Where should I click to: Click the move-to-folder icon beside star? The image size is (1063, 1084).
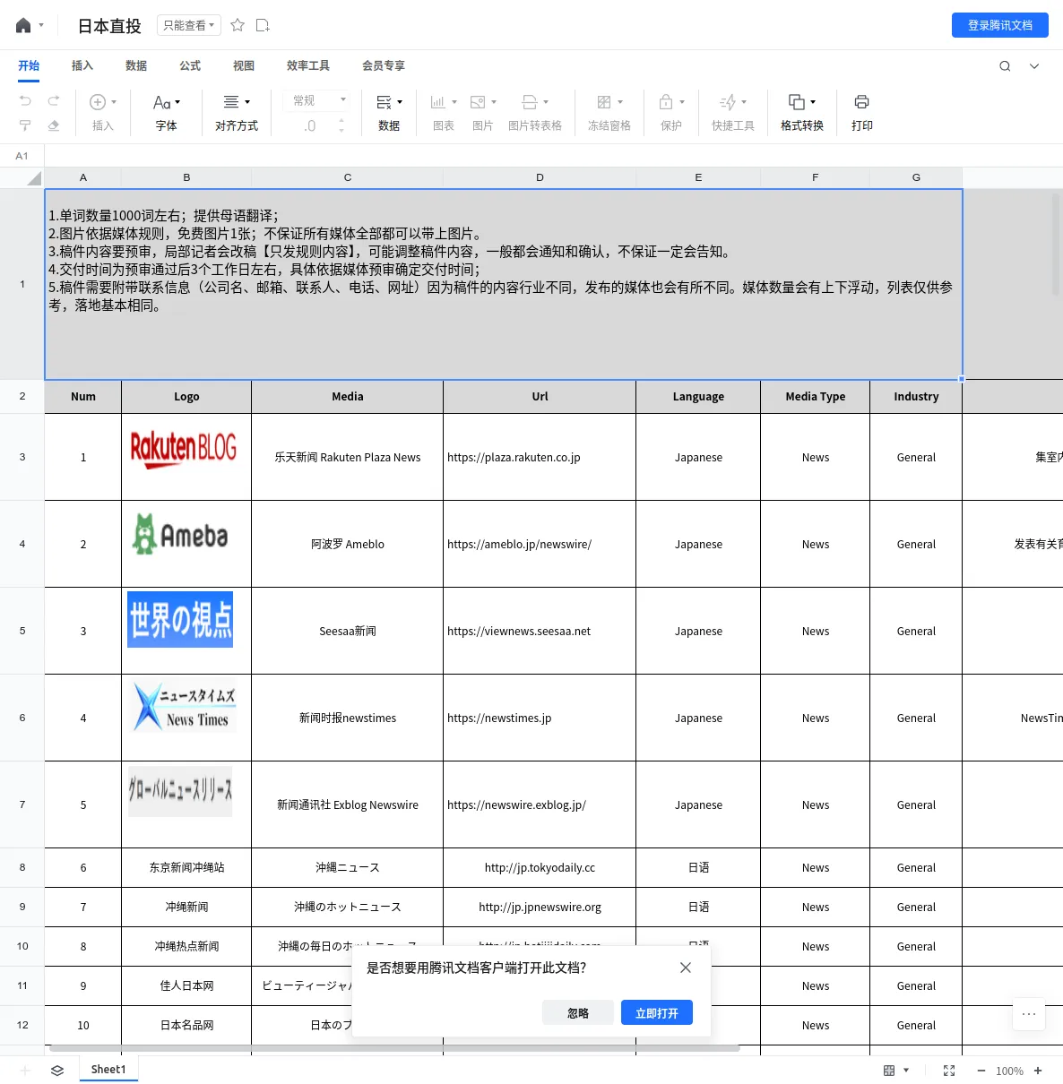click(x=263, y=25)
